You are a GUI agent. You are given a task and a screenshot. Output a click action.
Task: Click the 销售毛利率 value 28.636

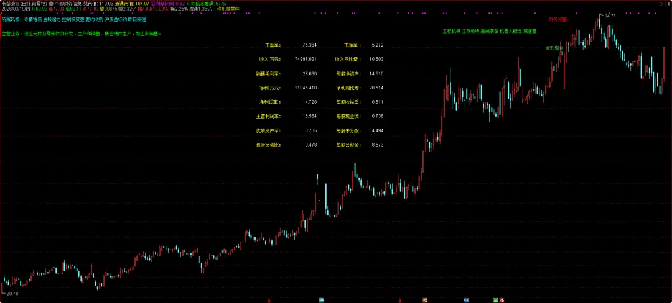pyautogui.click(x=309, y=73)
